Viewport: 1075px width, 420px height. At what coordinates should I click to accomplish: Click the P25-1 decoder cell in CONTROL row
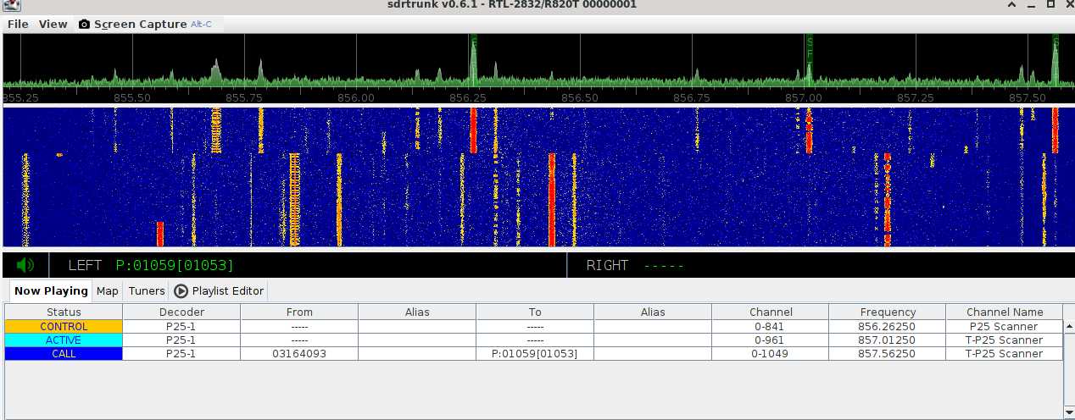tap(181, 327)
